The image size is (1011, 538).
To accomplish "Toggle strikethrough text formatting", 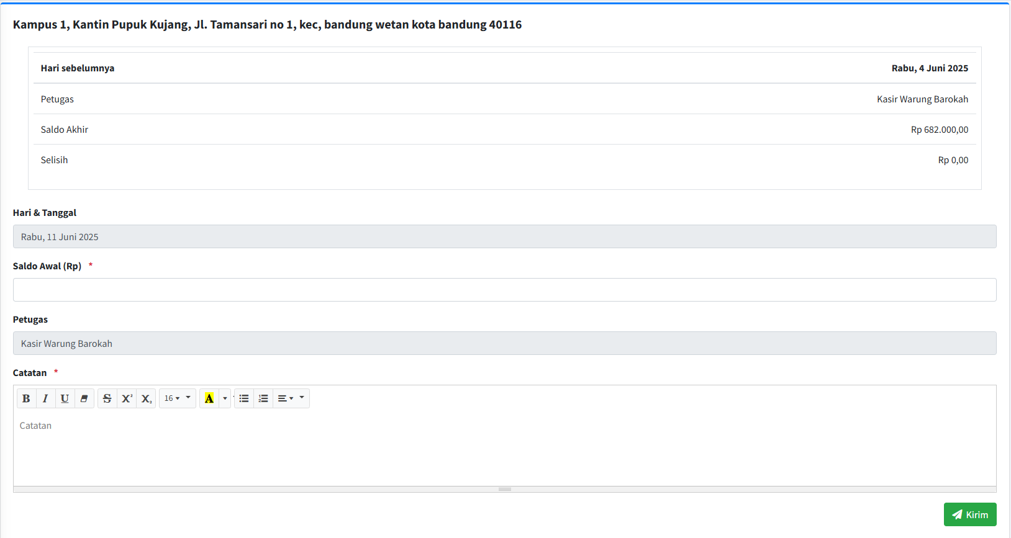I will pyautogui.click(x=107, y=398).
